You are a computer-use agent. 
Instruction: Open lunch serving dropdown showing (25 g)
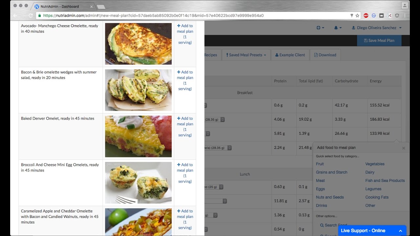click(214, 187)
